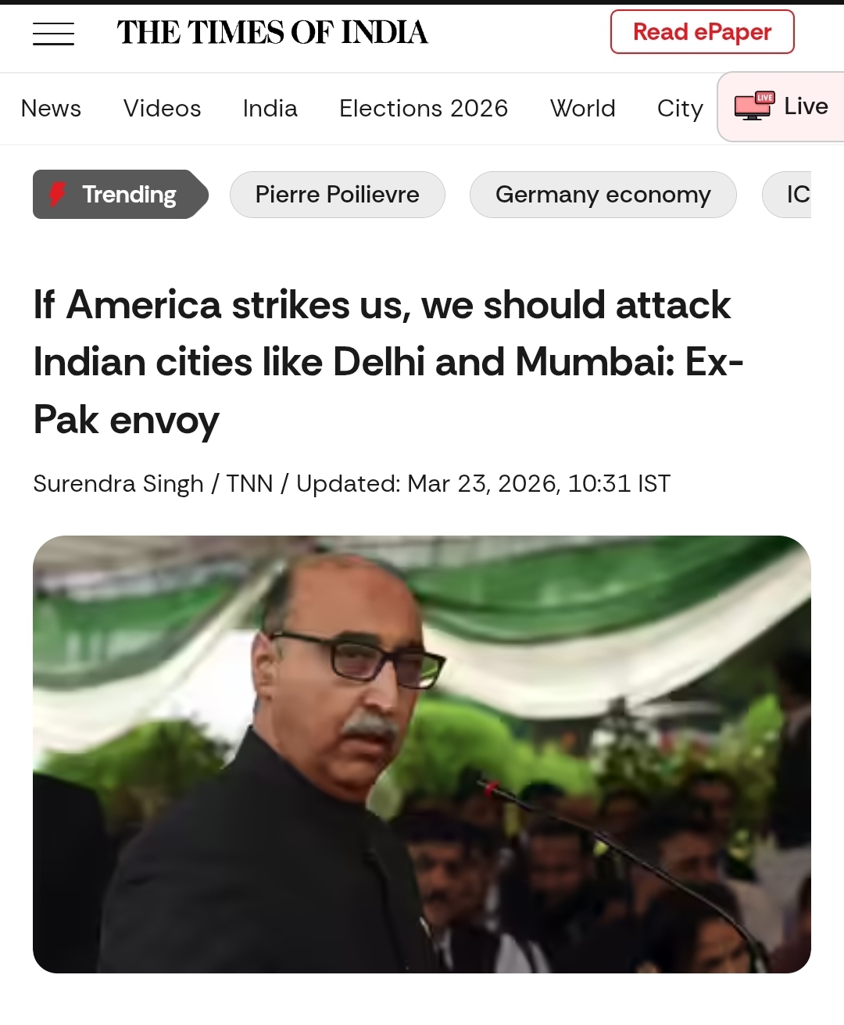Open the City section
The width and height of the screenshot is (844, 1025).
(x=680, y=108)
